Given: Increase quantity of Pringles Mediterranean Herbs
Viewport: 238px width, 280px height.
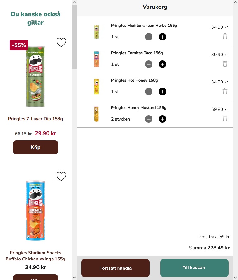Looking at the screenshot, I should pos(162,37).
